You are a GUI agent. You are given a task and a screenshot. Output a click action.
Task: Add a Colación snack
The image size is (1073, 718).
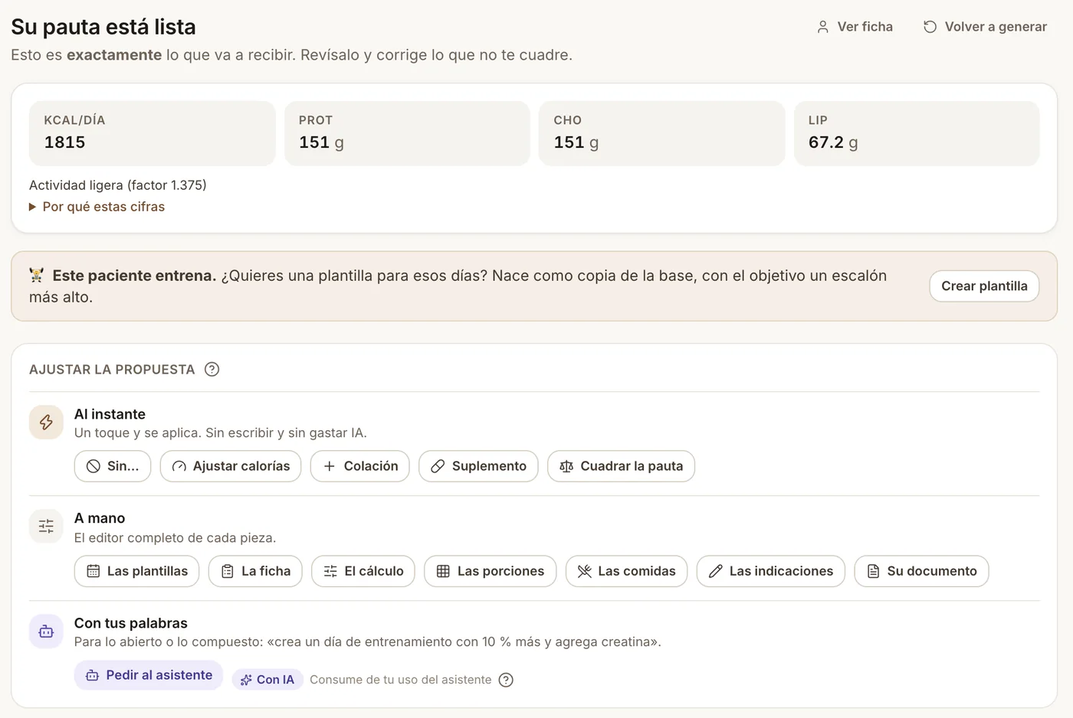pyautogui.click(x=360, y=466)
